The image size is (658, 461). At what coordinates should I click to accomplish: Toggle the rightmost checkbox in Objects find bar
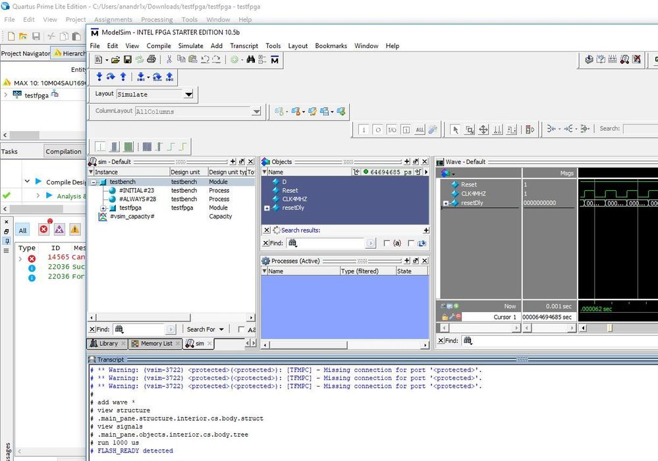point(412,243)
